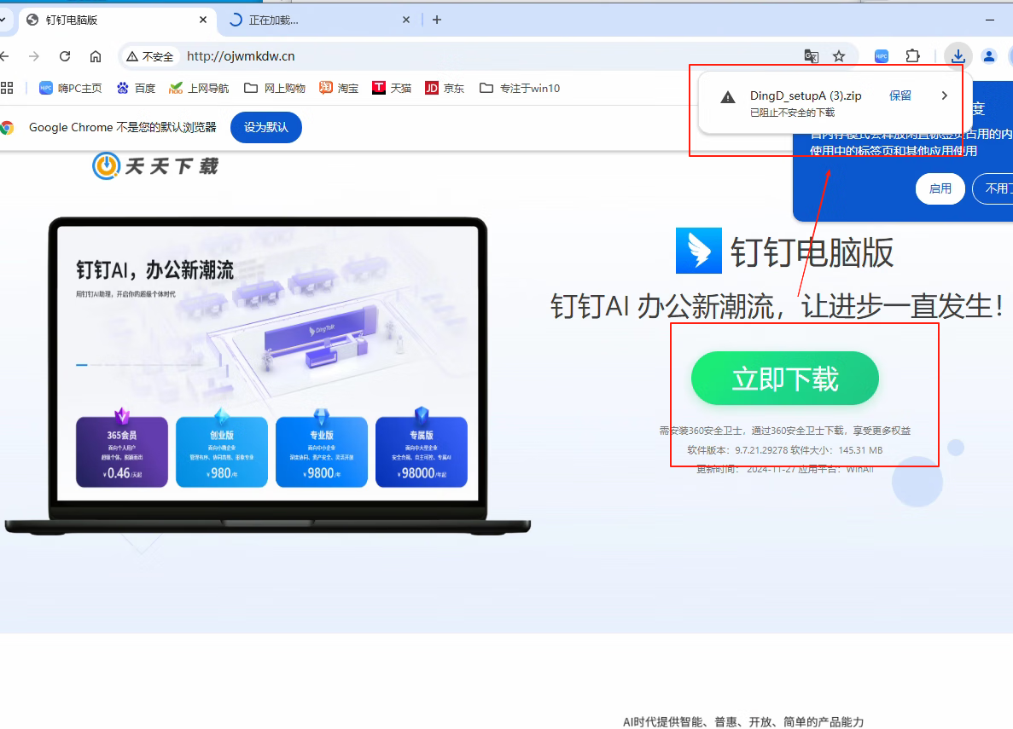Click the warning icon beside DingD_setupA (3).zip
The height and width of the screenshot is (729, 1013).
coord(728,97)
